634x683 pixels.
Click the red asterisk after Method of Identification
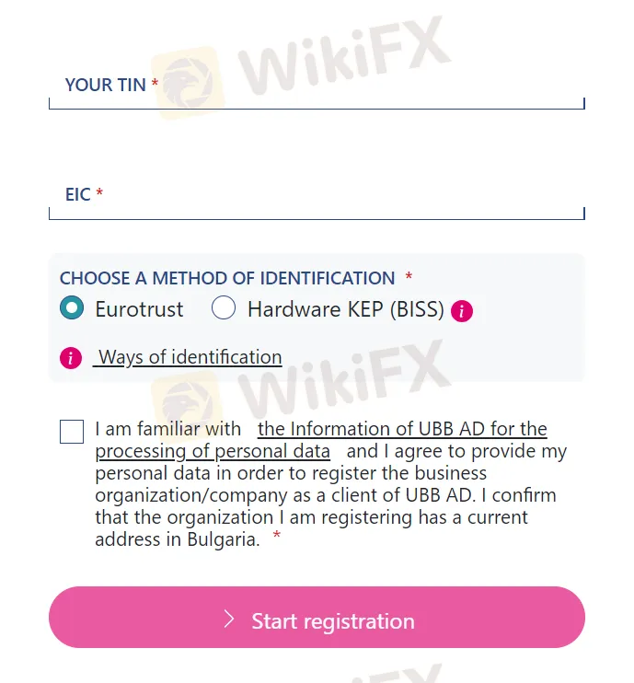click(x=409, y=277)
